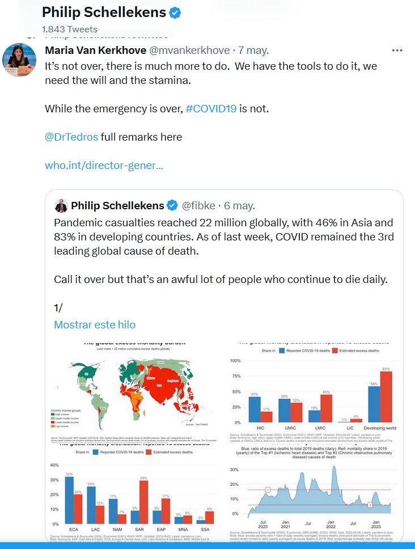Open the three-dot more options menu
415x549 pixels.
[x=397, y=50]
